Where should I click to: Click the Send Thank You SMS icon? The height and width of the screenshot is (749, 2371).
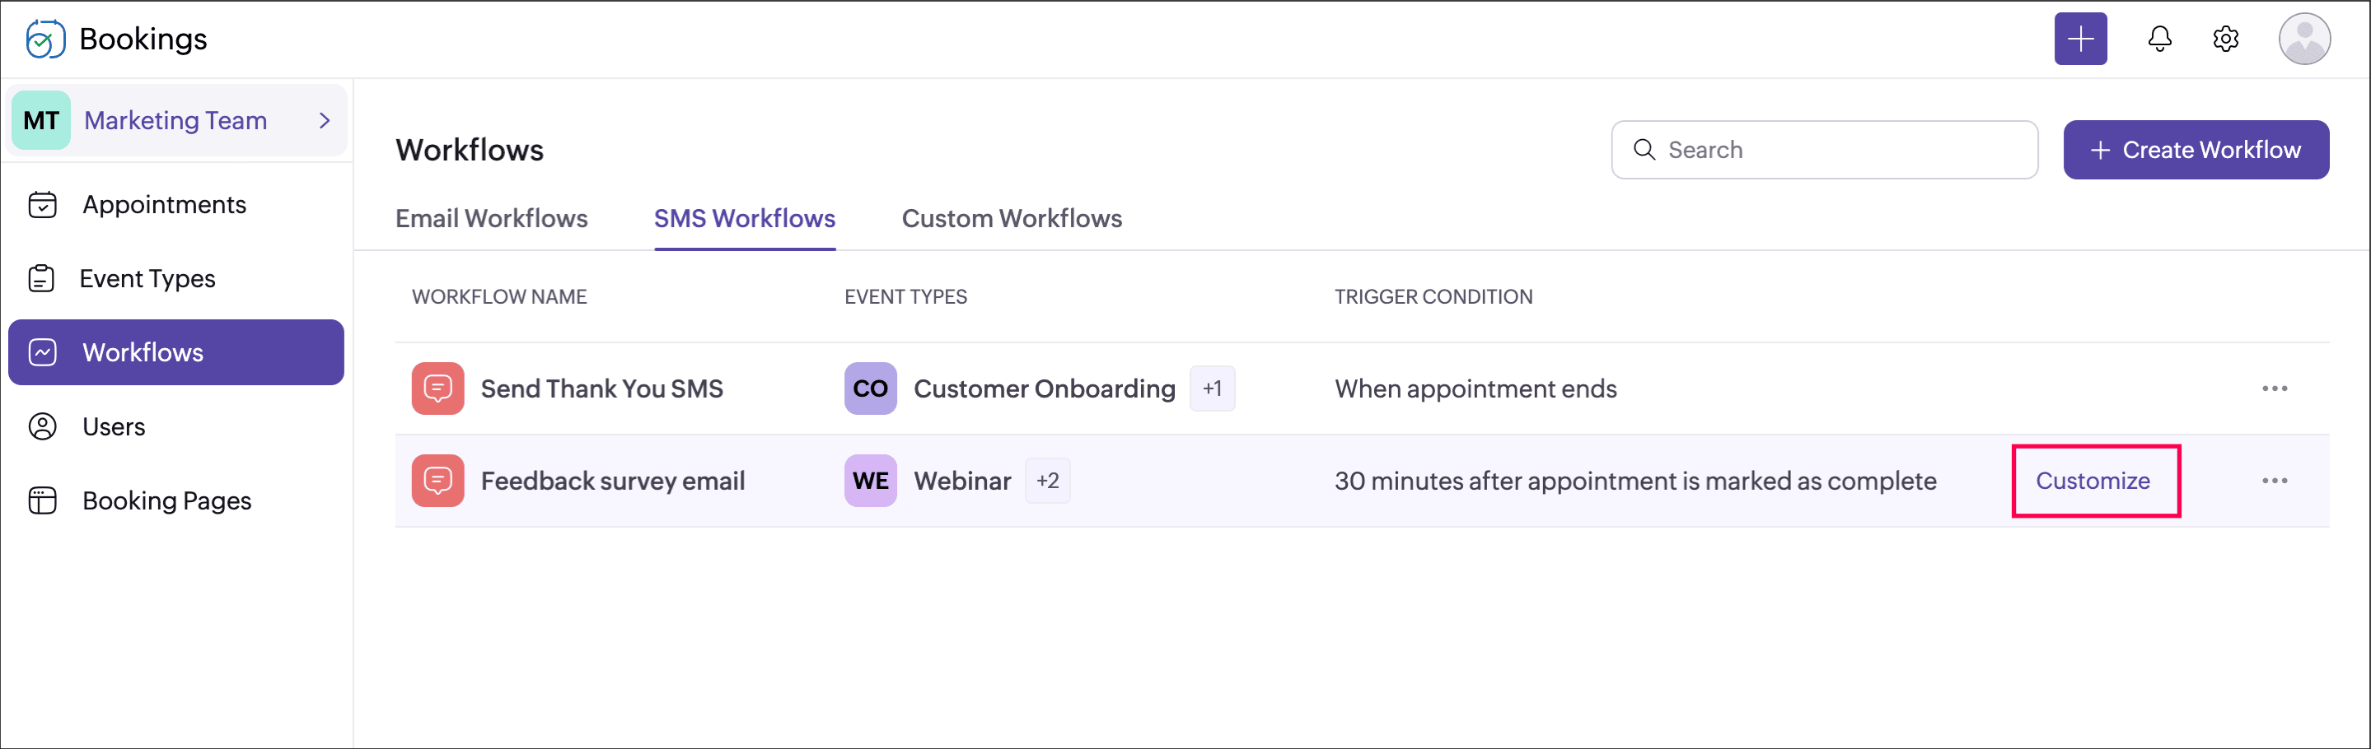click(437, 388)
